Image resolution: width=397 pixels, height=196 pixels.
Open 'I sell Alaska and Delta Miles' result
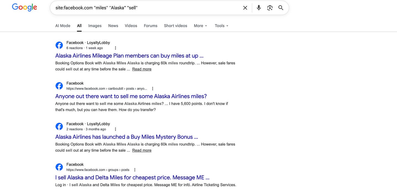click(132, 178)
